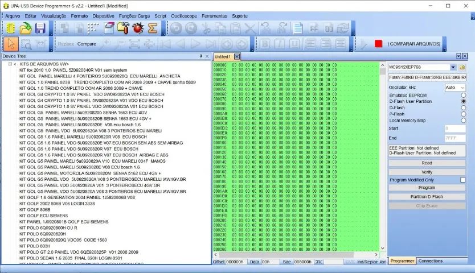Screen dimensions: 475x273
Task: Click the underline U formatting icon
Action: pyautogui.click(x=294, y=44)
